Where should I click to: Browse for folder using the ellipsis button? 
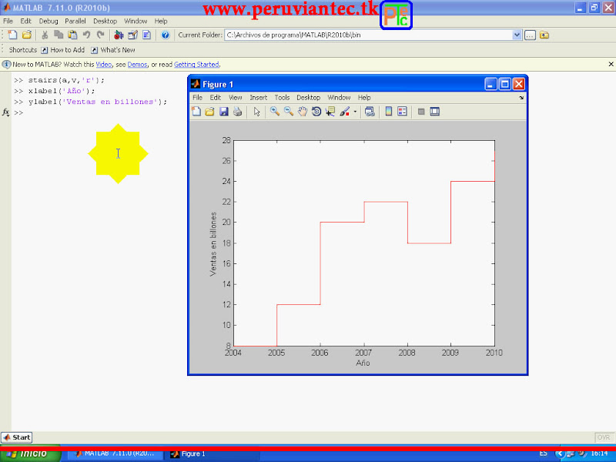[x=530, y=35]
